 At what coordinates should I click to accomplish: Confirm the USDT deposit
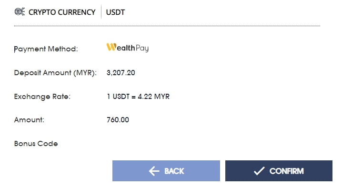[279, 171]
